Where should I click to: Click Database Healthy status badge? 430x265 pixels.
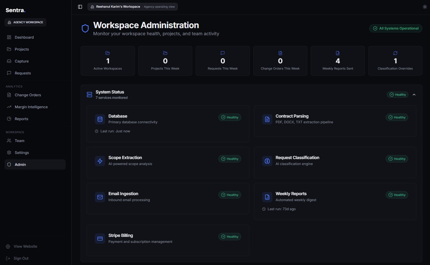point(230,117)
